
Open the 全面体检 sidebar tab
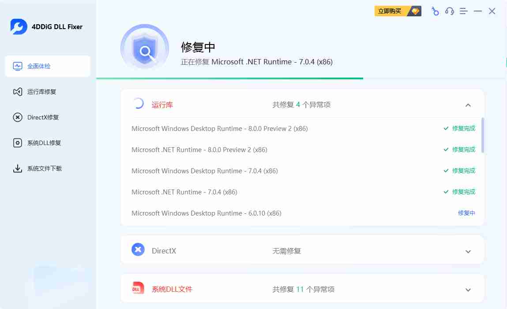48,66
